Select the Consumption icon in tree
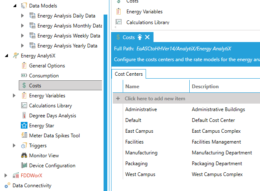This screenshot has width=260, height=191. point(24,76)
